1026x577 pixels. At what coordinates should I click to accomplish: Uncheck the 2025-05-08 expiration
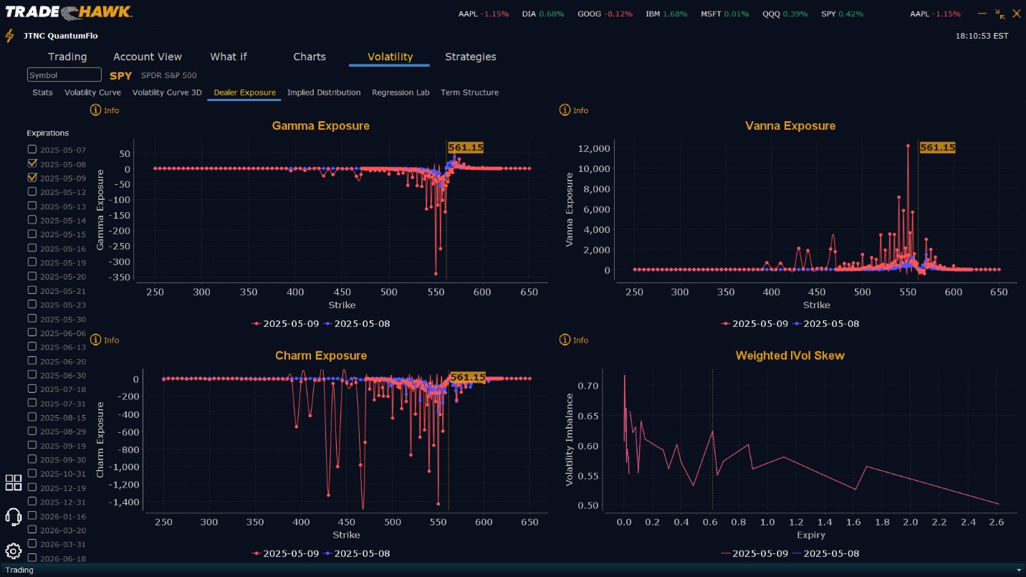tap(32, 163)
